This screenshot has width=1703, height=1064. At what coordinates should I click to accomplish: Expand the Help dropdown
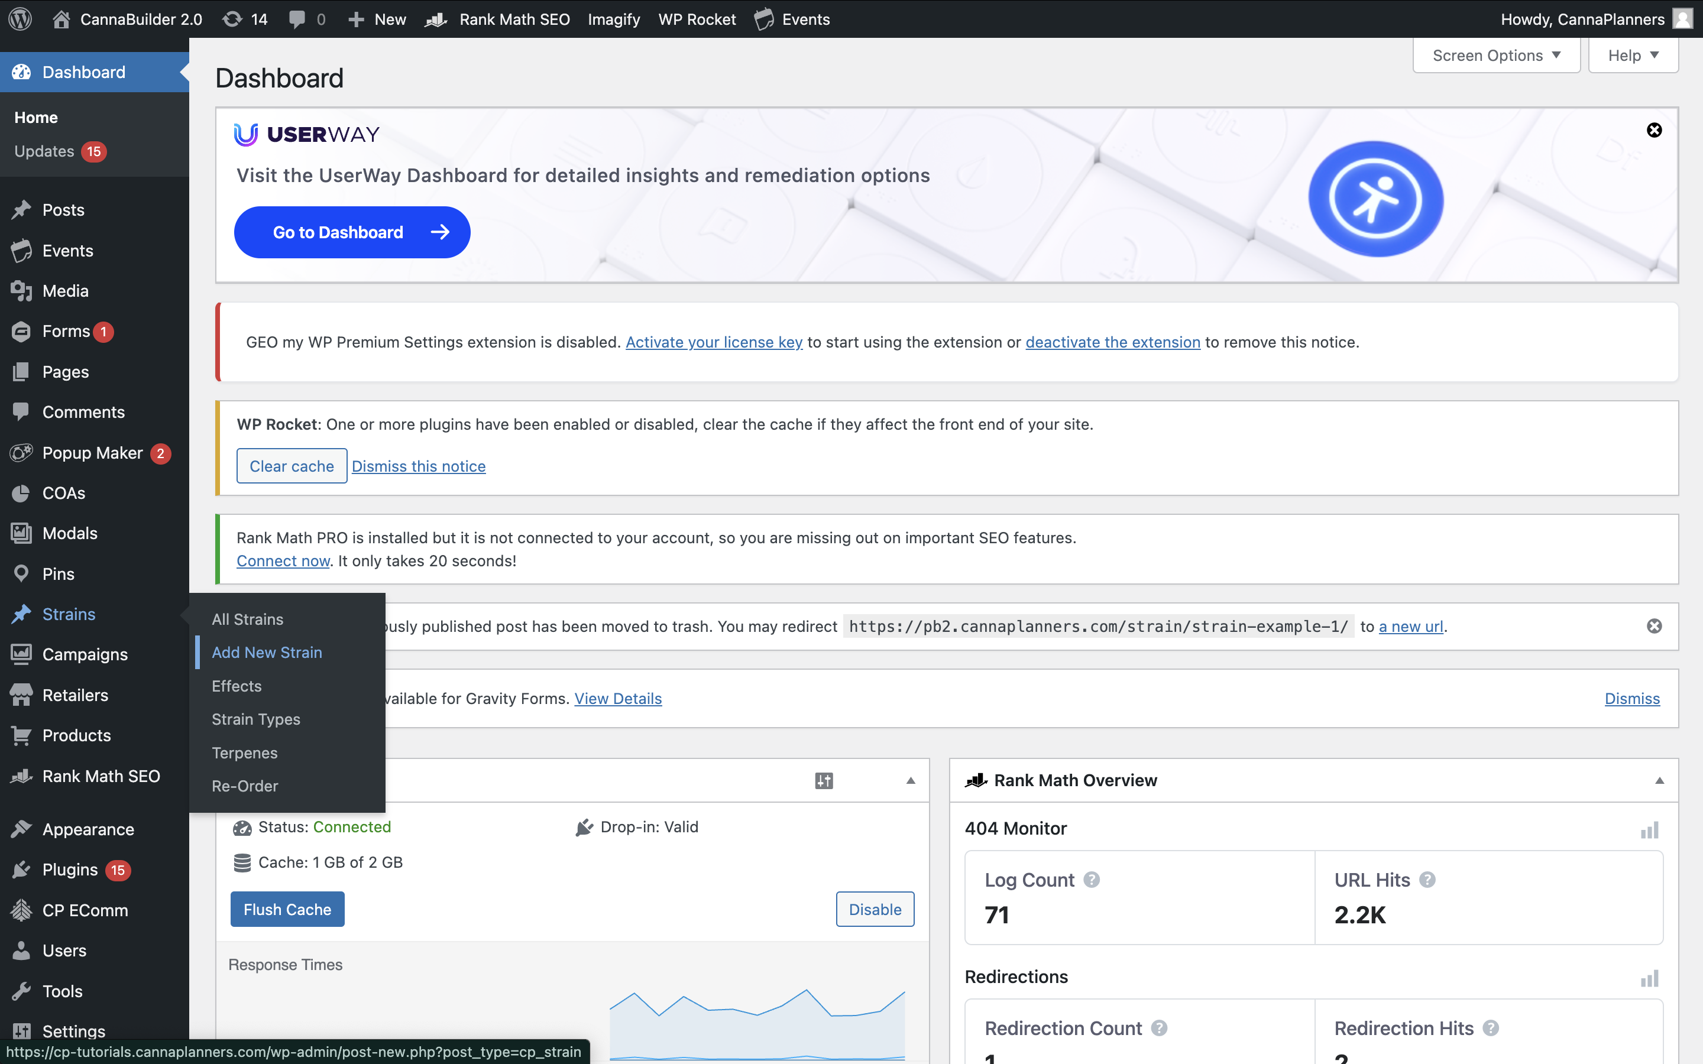click(1633, 56)
